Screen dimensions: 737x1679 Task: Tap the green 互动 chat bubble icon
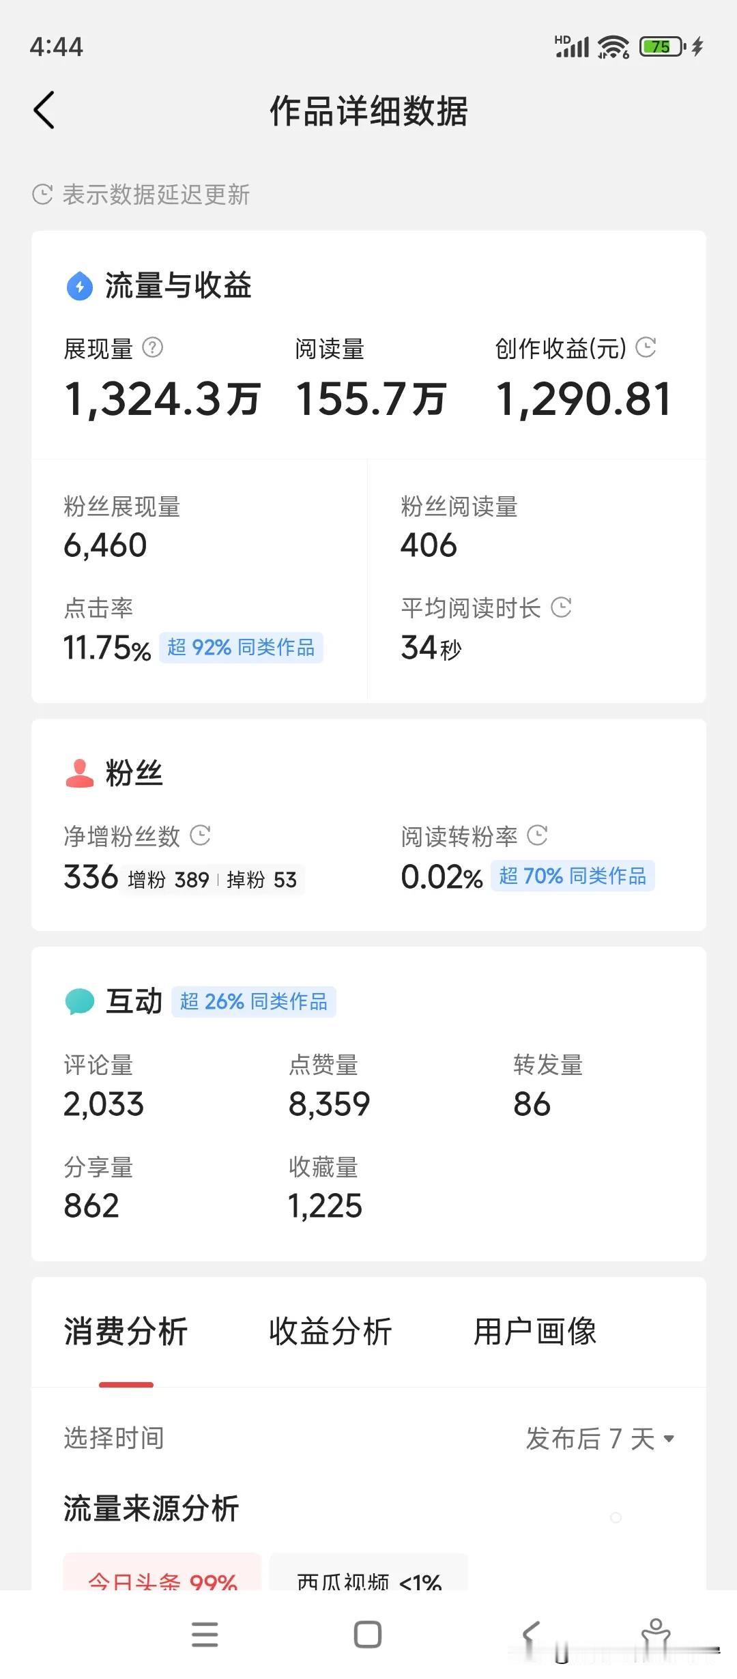coord(79,1001)
